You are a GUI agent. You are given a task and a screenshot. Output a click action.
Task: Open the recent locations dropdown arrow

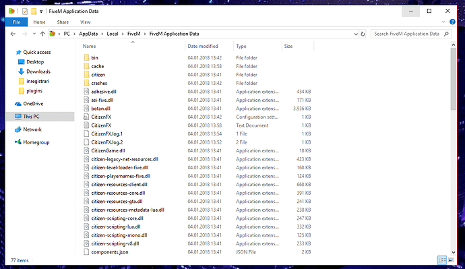click(x=34, y=34)
